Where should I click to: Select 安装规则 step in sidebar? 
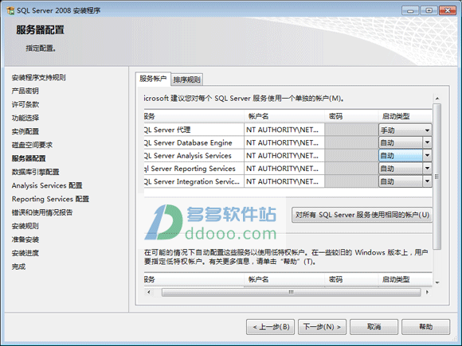[25, 226]
